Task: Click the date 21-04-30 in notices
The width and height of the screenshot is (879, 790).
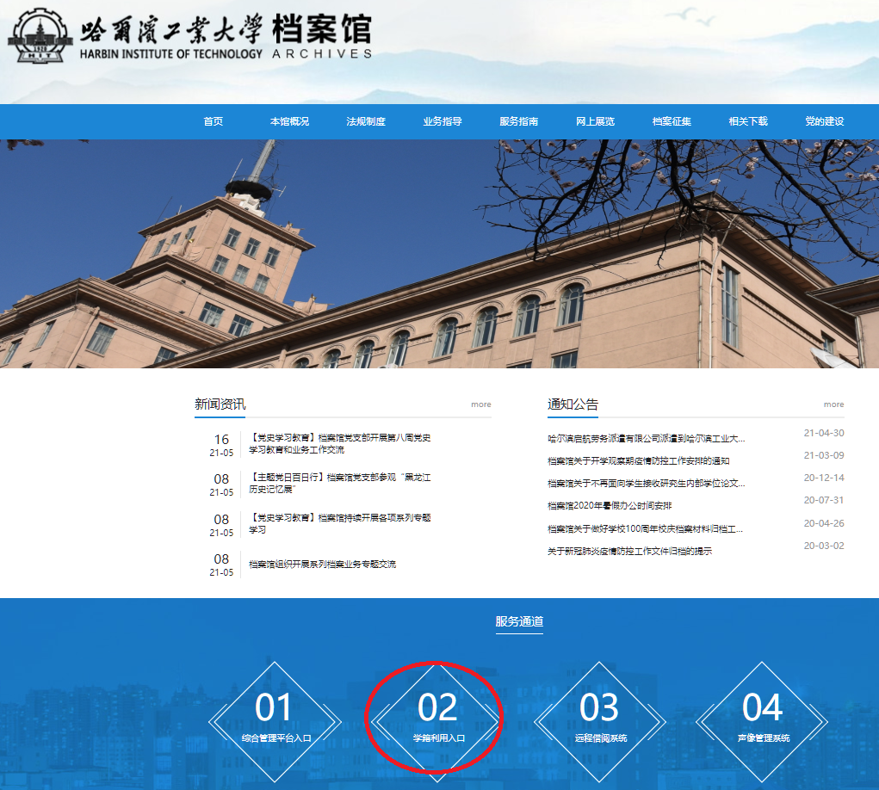Action: pos(824,433)
